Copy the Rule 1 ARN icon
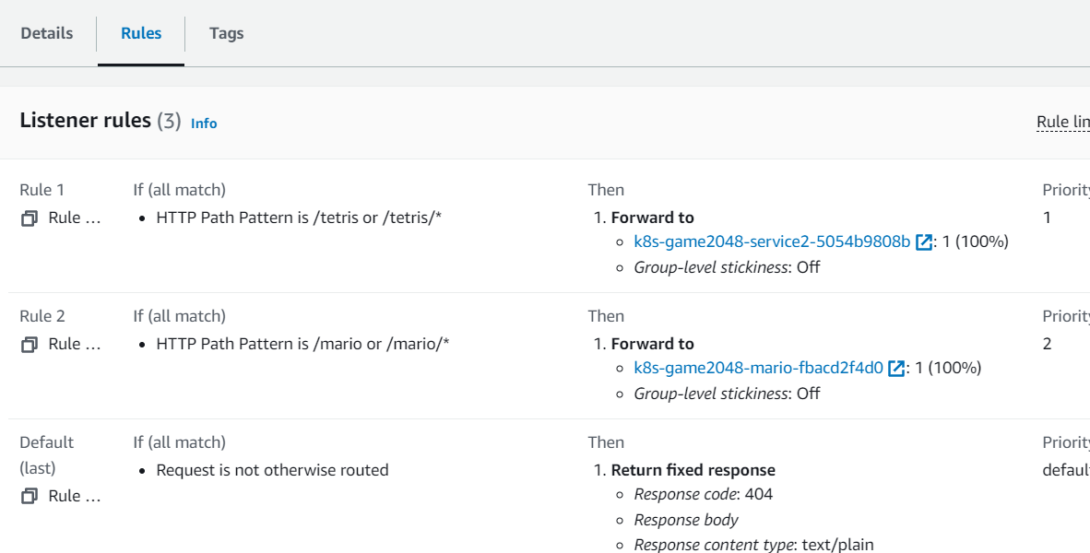This screenshot has height=553, width=1090. tap(30, 218)
